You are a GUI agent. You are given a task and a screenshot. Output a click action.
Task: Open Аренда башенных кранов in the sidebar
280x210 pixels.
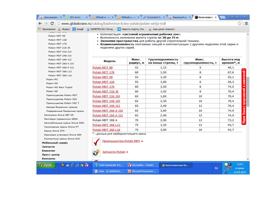click(62, 107)
